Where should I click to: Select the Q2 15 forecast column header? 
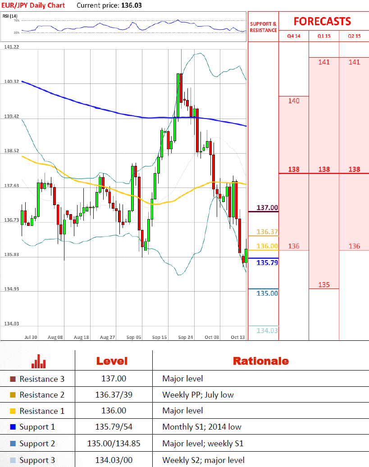(x=354, y=36)
